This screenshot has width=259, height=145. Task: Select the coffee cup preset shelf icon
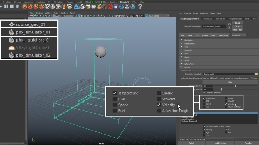coord(94,7)
